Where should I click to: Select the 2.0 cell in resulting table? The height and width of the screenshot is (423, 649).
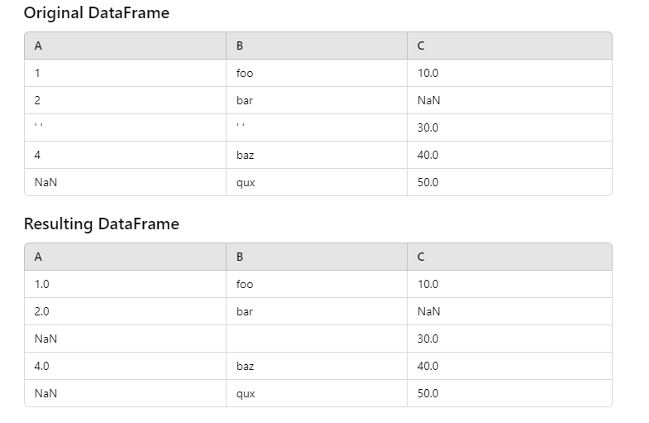(42, 311)
